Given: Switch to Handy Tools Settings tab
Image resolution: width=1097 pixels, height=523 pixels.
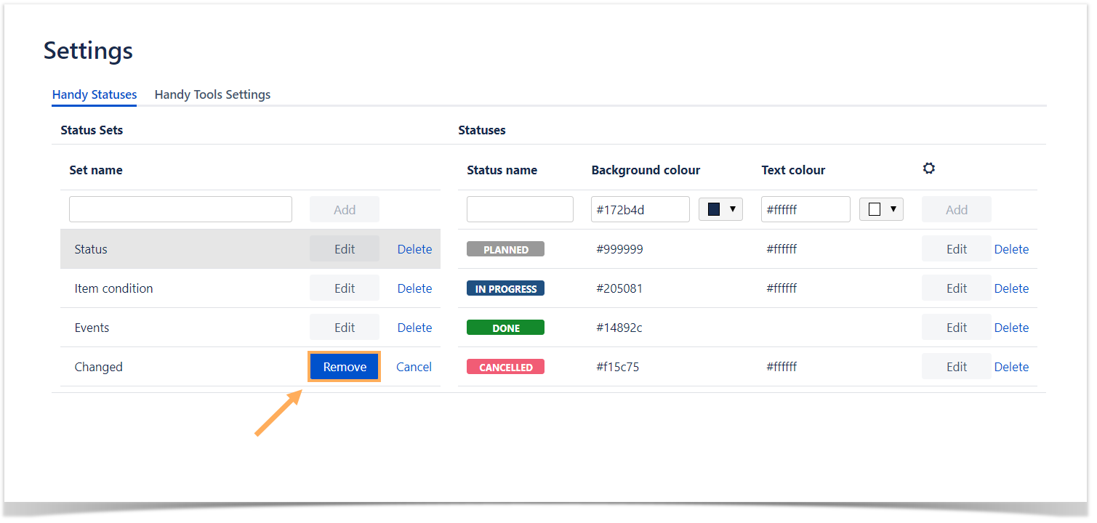Looking at the screenshot, I should tap(212, 94).
